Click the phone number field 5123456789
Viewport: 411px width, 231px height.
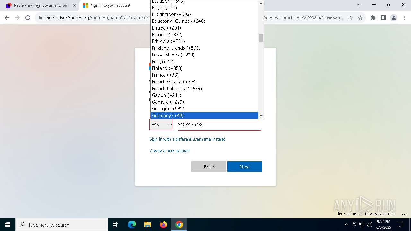click(x=219, y=125)
